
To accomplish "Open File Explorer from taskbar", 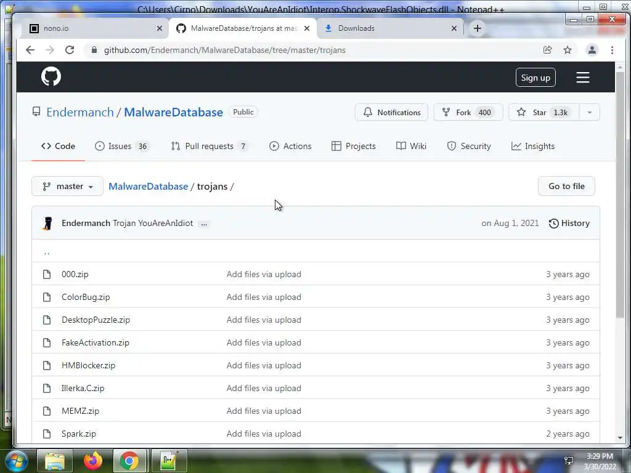I will click(x=55, y=461).
